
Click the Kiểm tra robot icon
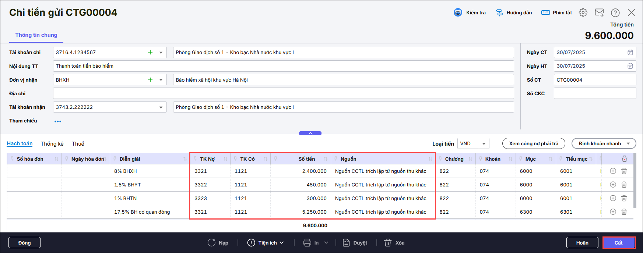click(458, 13)
